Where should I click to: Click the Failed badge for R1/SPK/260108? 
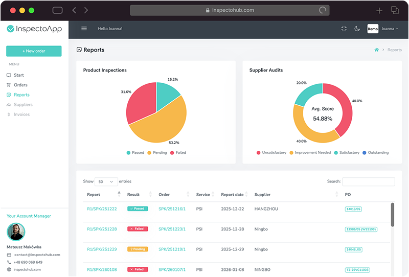coord(138,269)
